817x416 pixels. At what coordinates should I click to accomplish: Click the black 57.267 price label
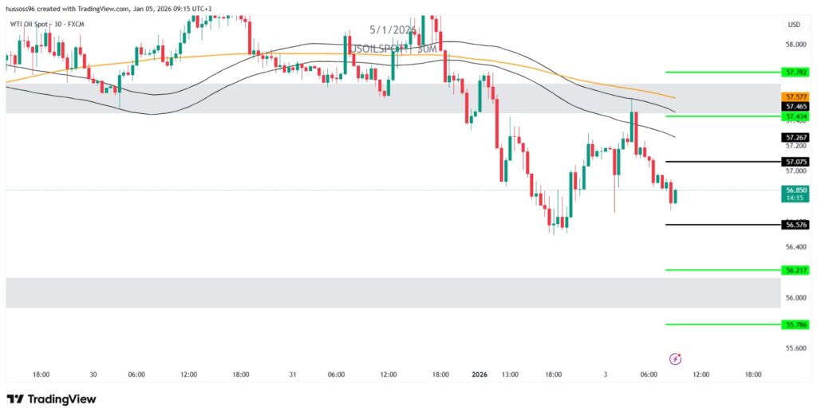coord(795,137)
